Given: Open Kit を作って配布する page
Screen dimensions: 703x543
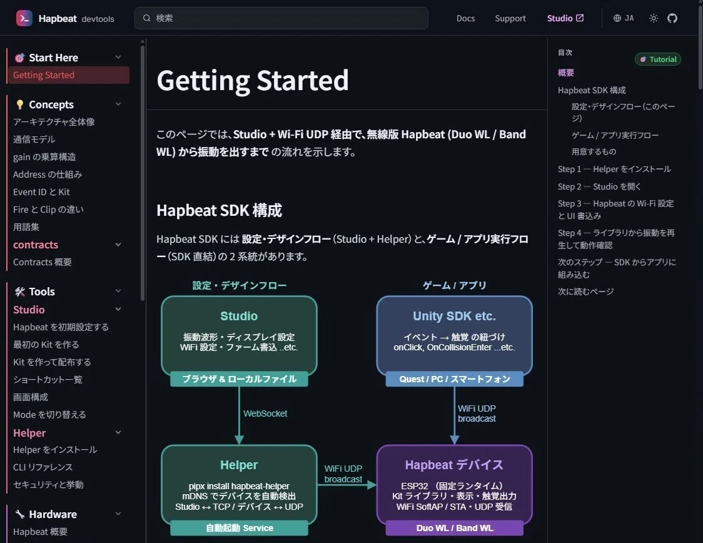Looking at the screenshot, I should coord(52,362).
